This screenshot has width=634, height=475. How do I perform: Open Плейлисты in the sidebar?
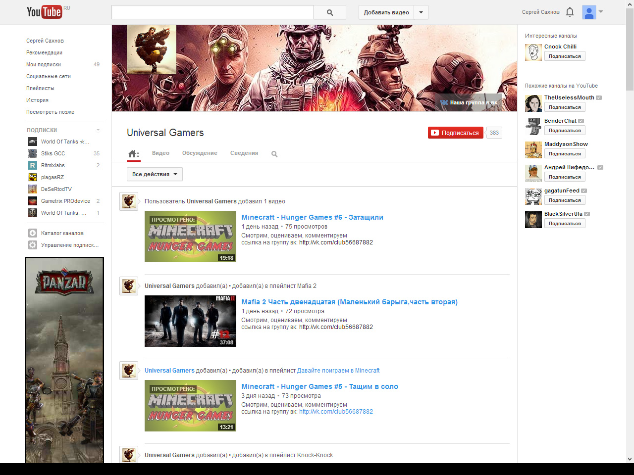(40, 88)
